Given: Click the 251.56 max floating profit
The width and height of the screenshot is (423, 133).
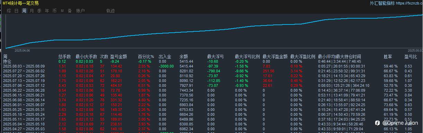Looking at the screenshot, I should (269, 71).
